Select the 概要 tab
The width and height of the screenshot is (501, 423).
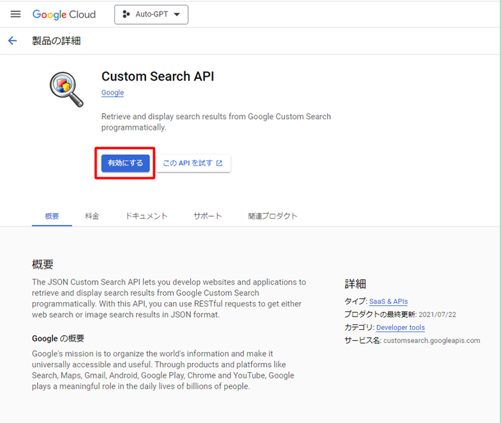point(52,216)
